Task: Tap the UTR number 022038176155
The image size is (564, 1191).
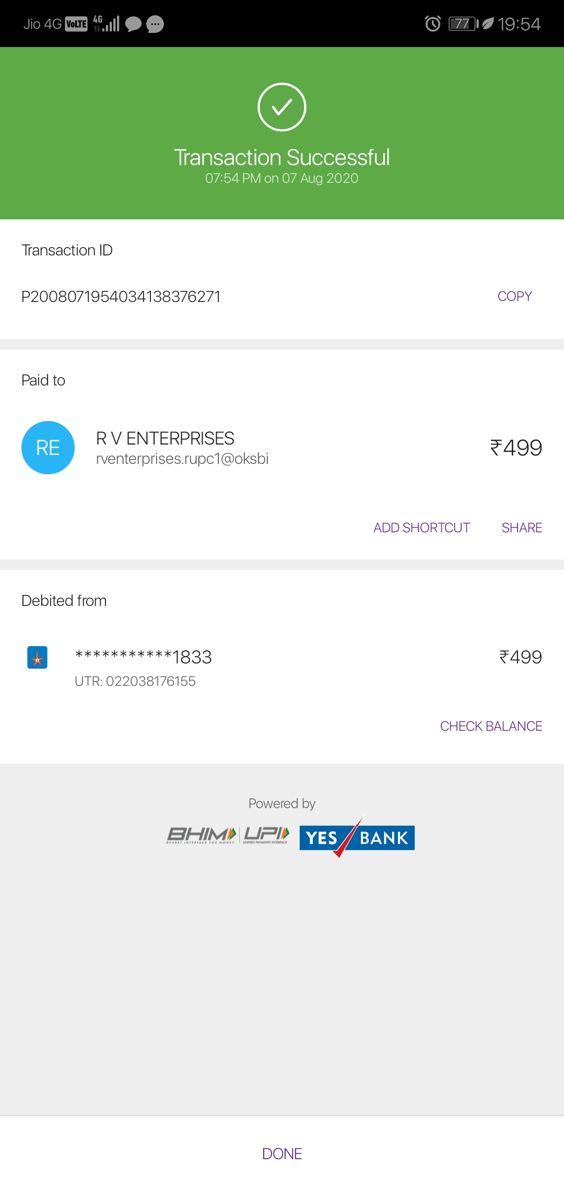Action: click(x=135, y=681)
